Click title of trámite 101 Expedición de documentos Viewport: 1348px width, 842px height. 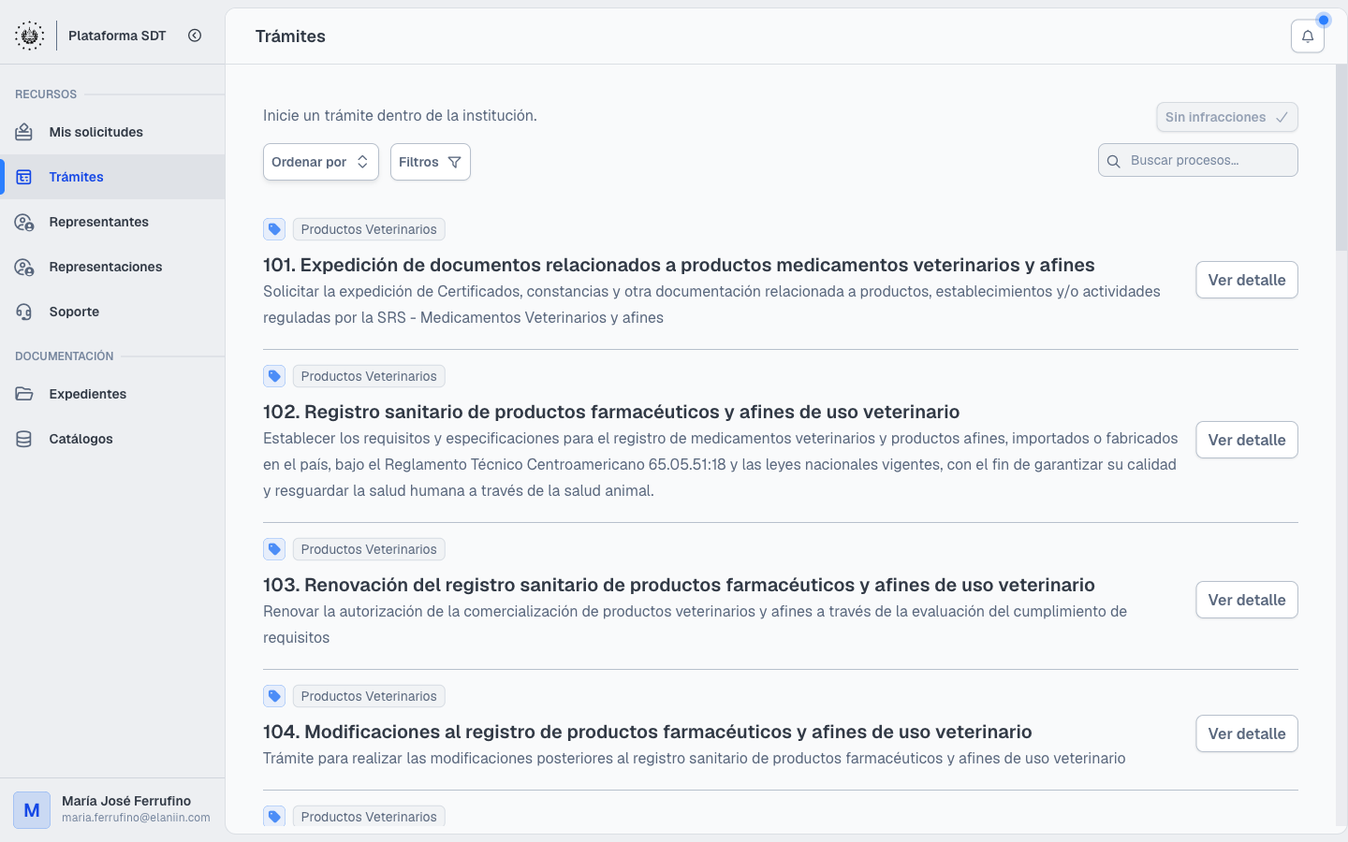pos(679,265)
